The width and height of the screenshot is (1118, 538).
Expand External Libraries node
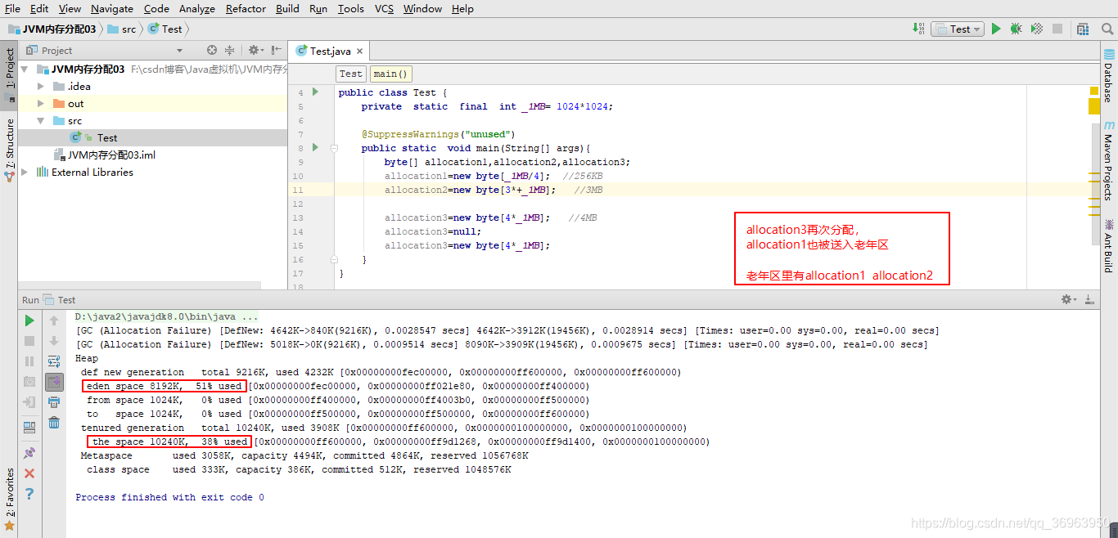click(x=25, y=172)
